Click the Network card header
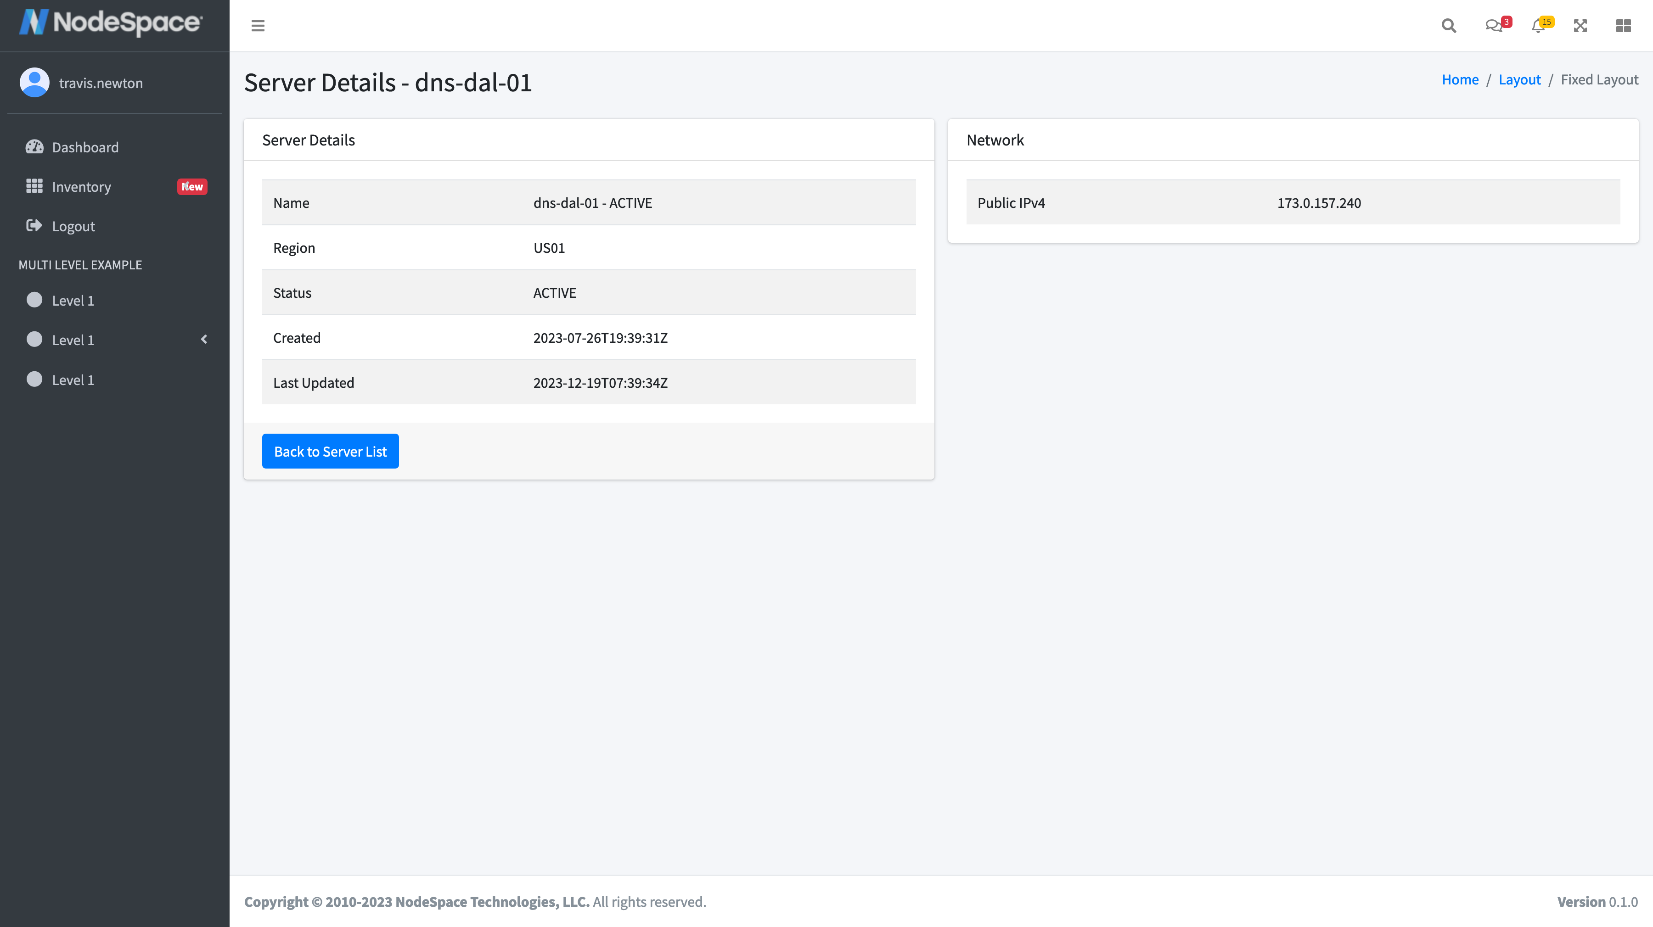The height and width of the screenshot is (927, 1653). 1293,140
